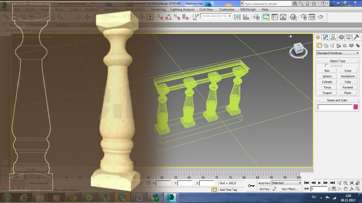Open the Civil View menu
The image size is (362, 203).
click(206, 9)
